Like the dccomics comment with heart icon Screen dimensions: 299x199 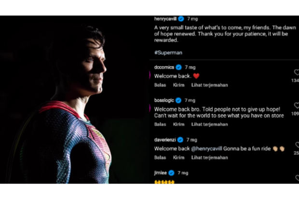[x=297, y=72]
